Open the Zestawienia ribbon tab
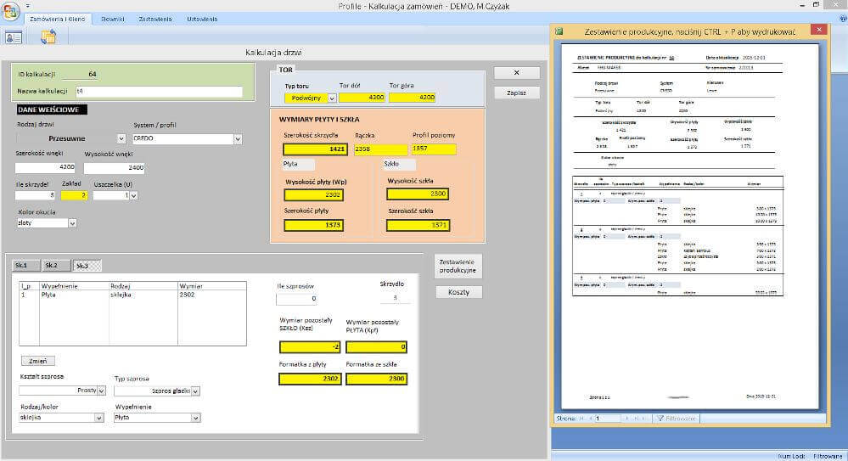The image size is (848, 461). coord(155,19)
